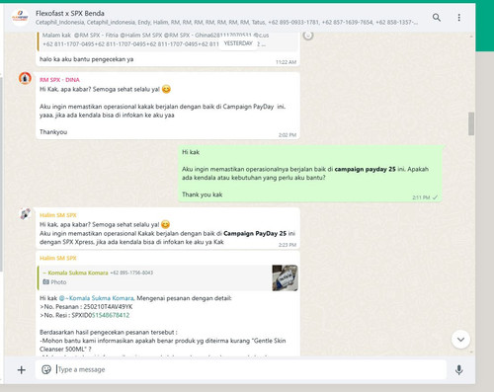Click the Flexofast group profile picture

coord(20,18)
